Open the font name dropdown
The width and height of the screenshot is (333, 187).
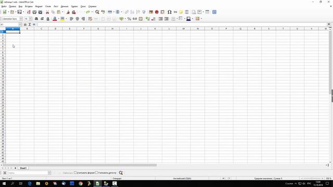(21, 19)
